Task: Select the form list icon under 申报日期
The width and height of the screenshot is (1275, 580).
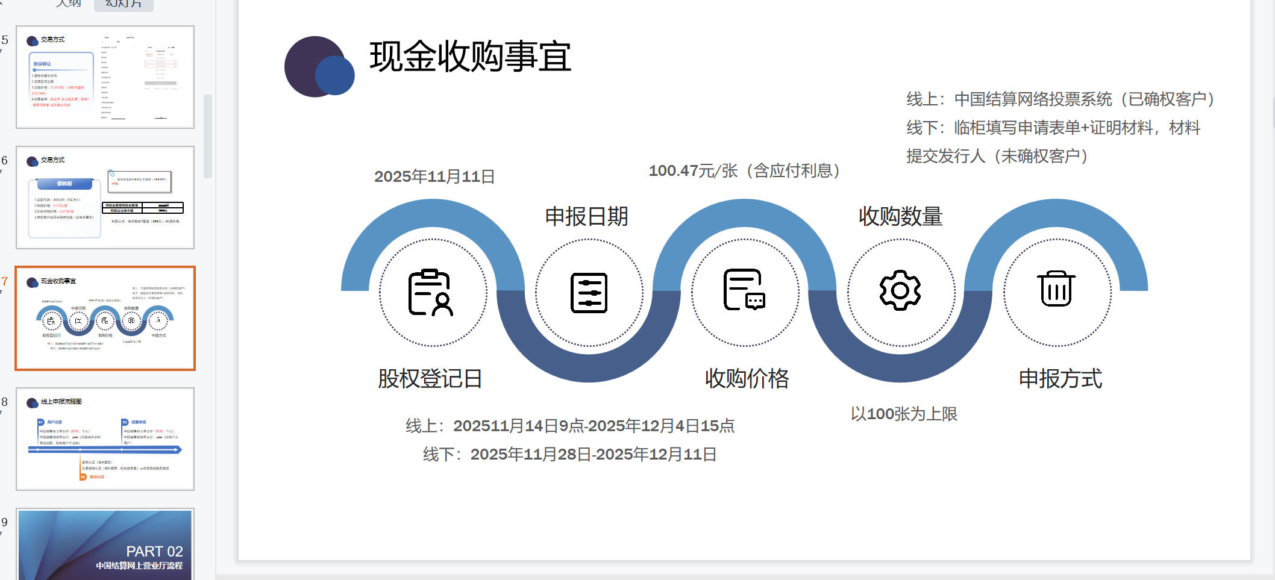Action: point(589,293)
